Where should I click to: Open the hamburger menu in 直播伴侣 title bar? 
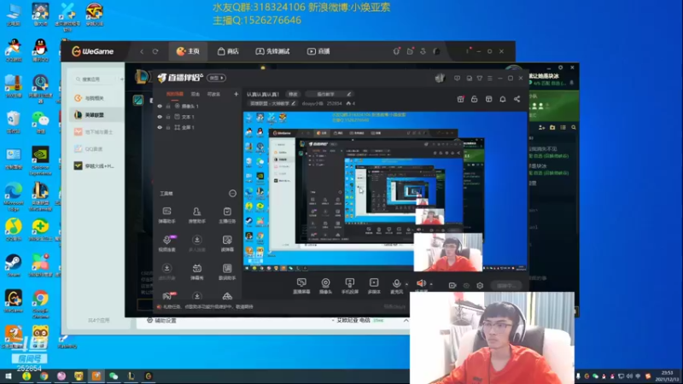489,79
